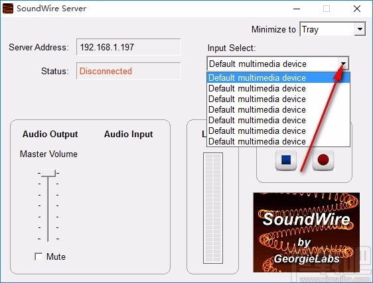Click the SoundWire app icon in title bar
The image size is (373, 283).
coord(7,9)
